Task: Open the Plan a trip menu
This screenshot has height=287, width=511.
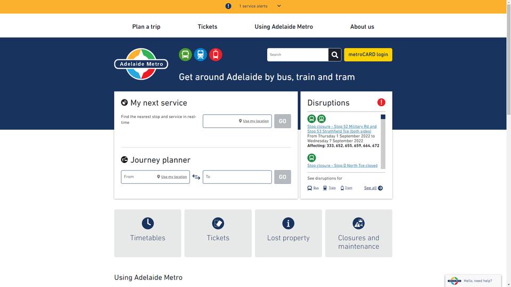Action: (x=146, y=27)
